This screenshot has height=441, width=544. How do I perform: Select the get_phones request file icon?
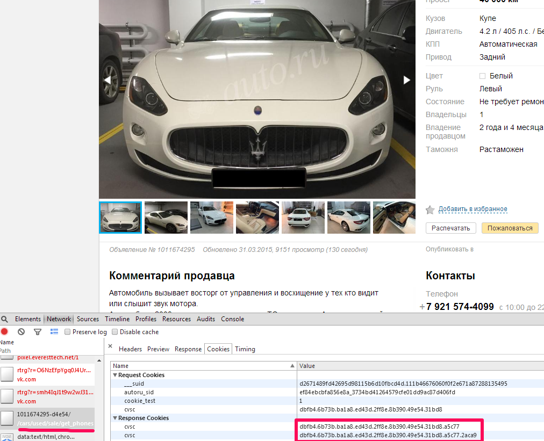7,418
